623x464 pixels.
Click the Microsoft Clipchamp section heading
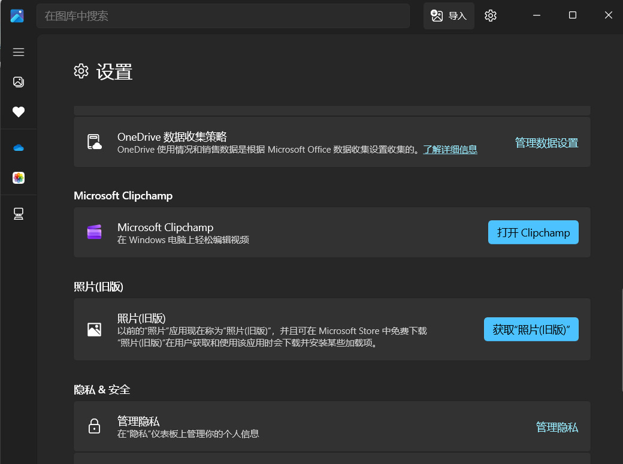point(123,196)
